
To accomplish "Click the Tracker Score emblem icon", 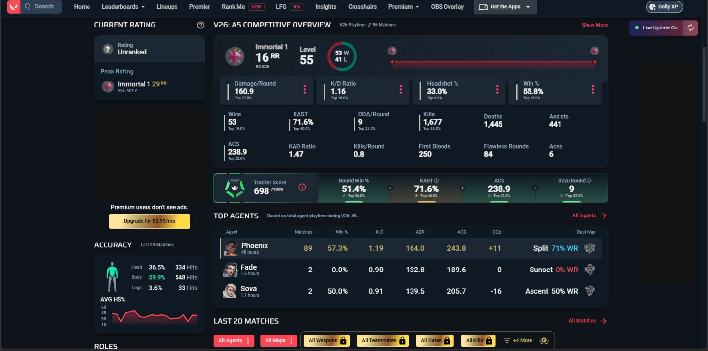I will pos(235,188).
